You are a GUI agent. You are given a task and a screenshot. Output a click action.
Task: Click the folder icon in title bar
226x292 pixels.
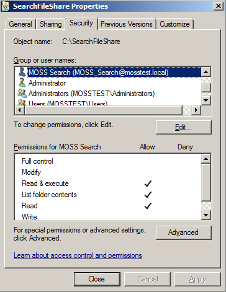(6, 7)
